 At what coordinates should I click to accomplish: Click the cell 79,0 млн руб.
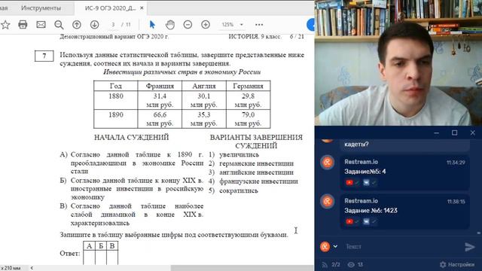[248, 119]
